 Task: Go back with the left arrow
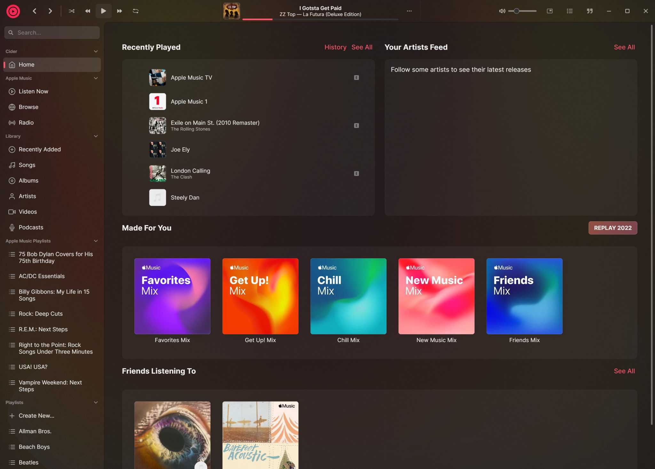click(35, 11)
